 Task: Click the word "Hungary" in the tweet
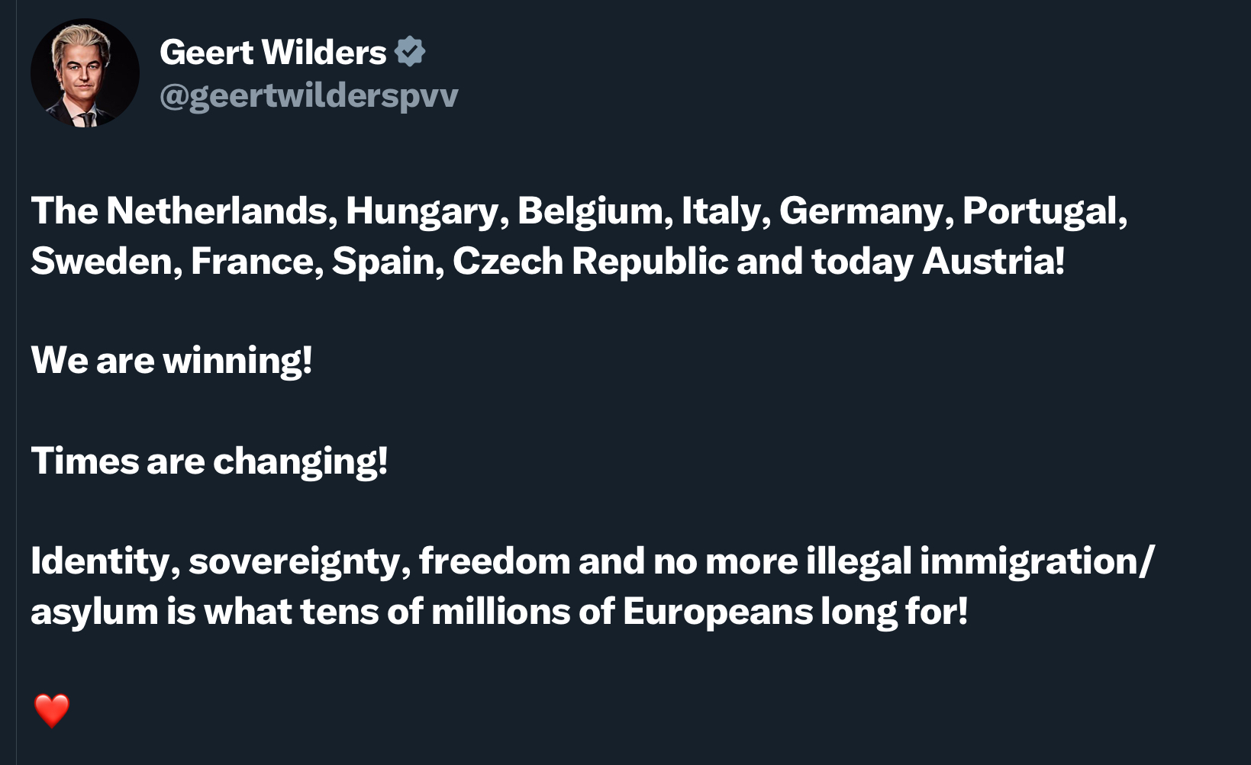click(423, 213)
